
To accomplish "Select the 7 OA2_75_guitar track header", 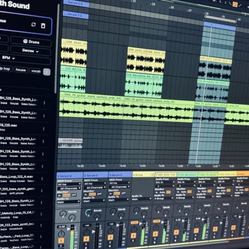I will 207,174.
